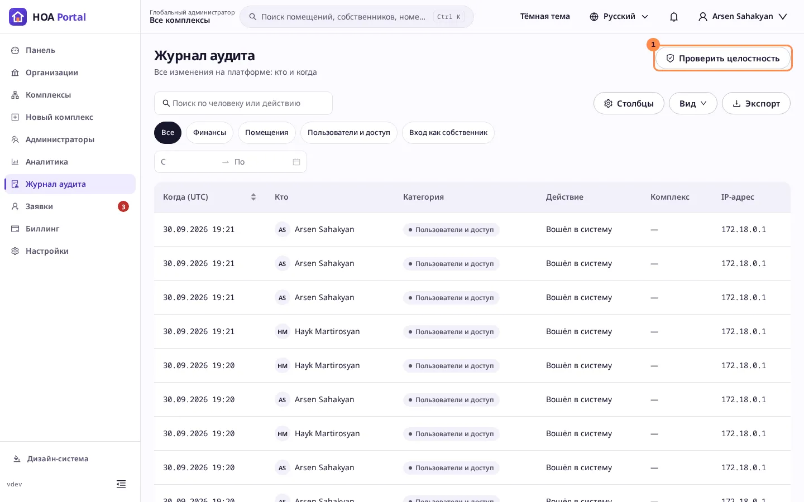Open Настройки in the sidebar

point(70,251)
